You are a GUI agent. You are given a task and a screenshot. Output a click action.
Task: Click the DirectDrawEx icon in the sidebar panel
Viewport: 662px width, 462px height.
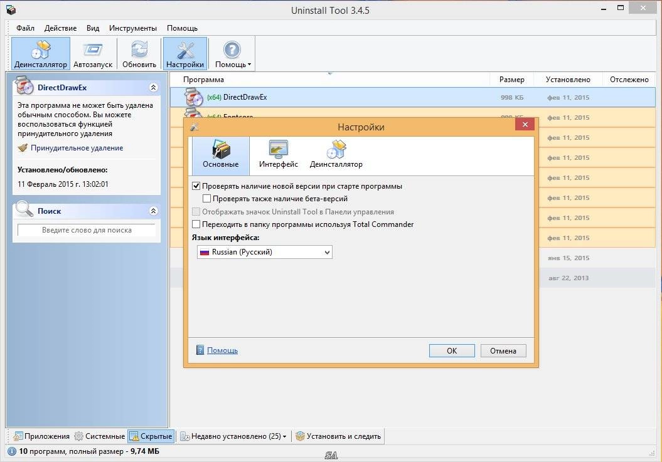pos(24,86)
